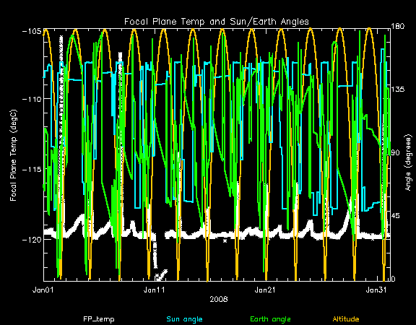Click the 135 degree angle tick label
The height and width of the screenshot is (325, 416).
coord(398,89)
